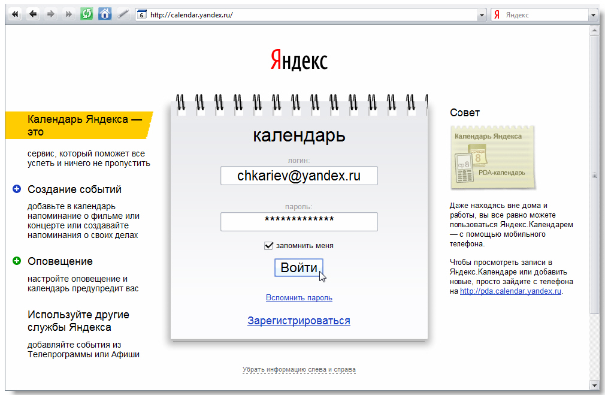Open the address bar history dropdown arrow

(x=482, y=15)
